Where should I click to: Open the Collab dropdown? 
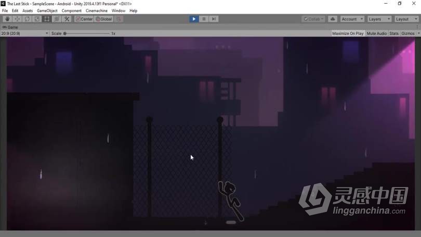pyautogui.click(x=313, y=19)
